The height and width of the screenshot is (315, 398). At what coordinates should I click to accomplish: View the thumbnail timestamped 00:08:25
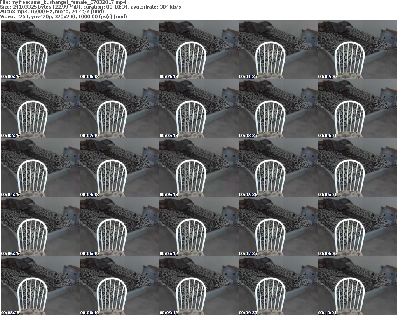[40, 286]
